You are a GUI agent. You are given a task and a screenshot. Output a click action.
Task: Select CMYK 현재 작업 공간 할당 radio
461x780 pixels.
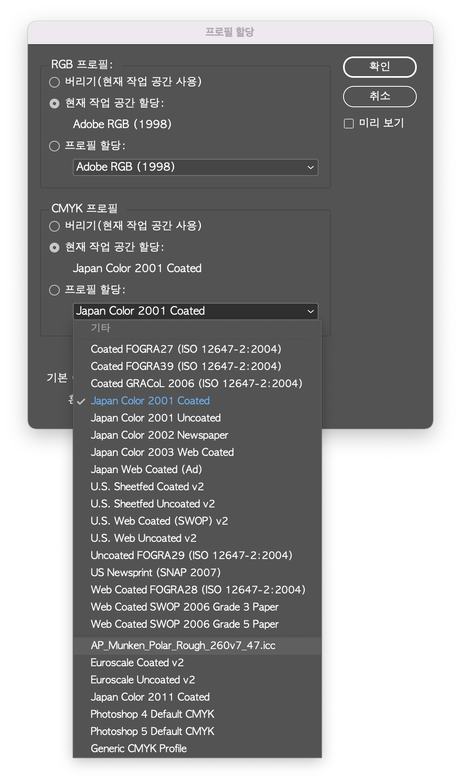(54, 248)
